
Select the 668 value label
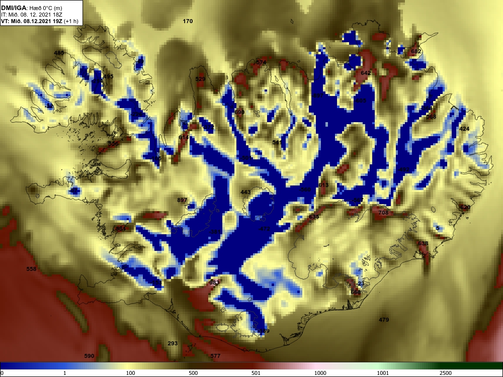pos(356,292)
